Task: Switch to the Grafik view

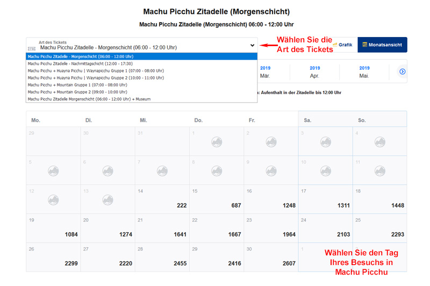Action: (342, 45)
